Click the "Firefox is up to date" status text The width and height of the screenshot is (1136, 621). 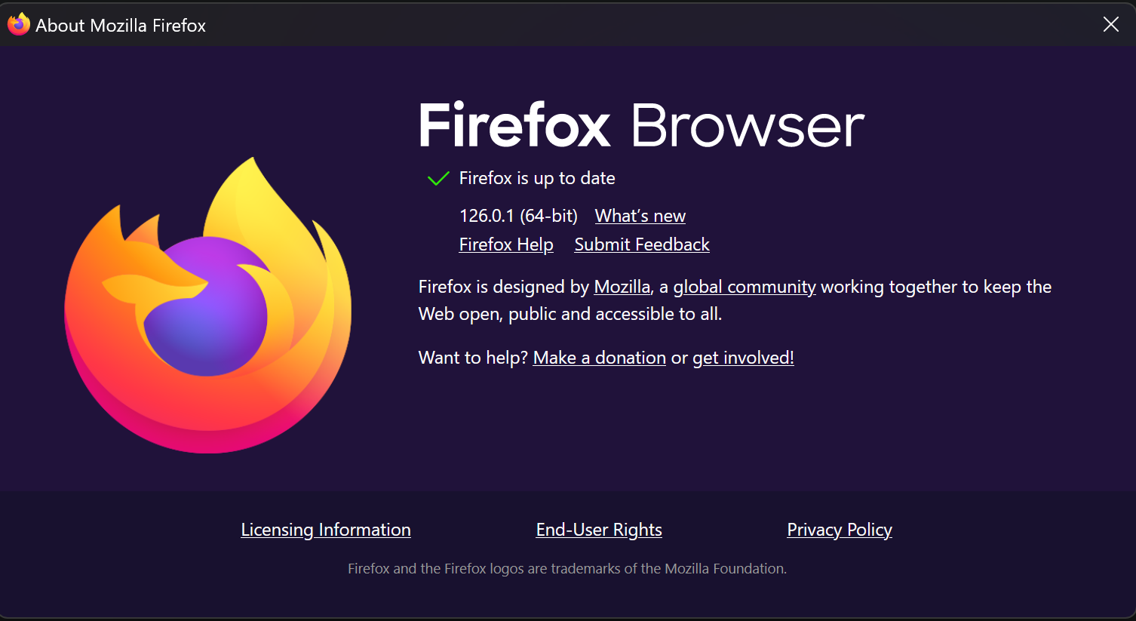pos(537,178)
